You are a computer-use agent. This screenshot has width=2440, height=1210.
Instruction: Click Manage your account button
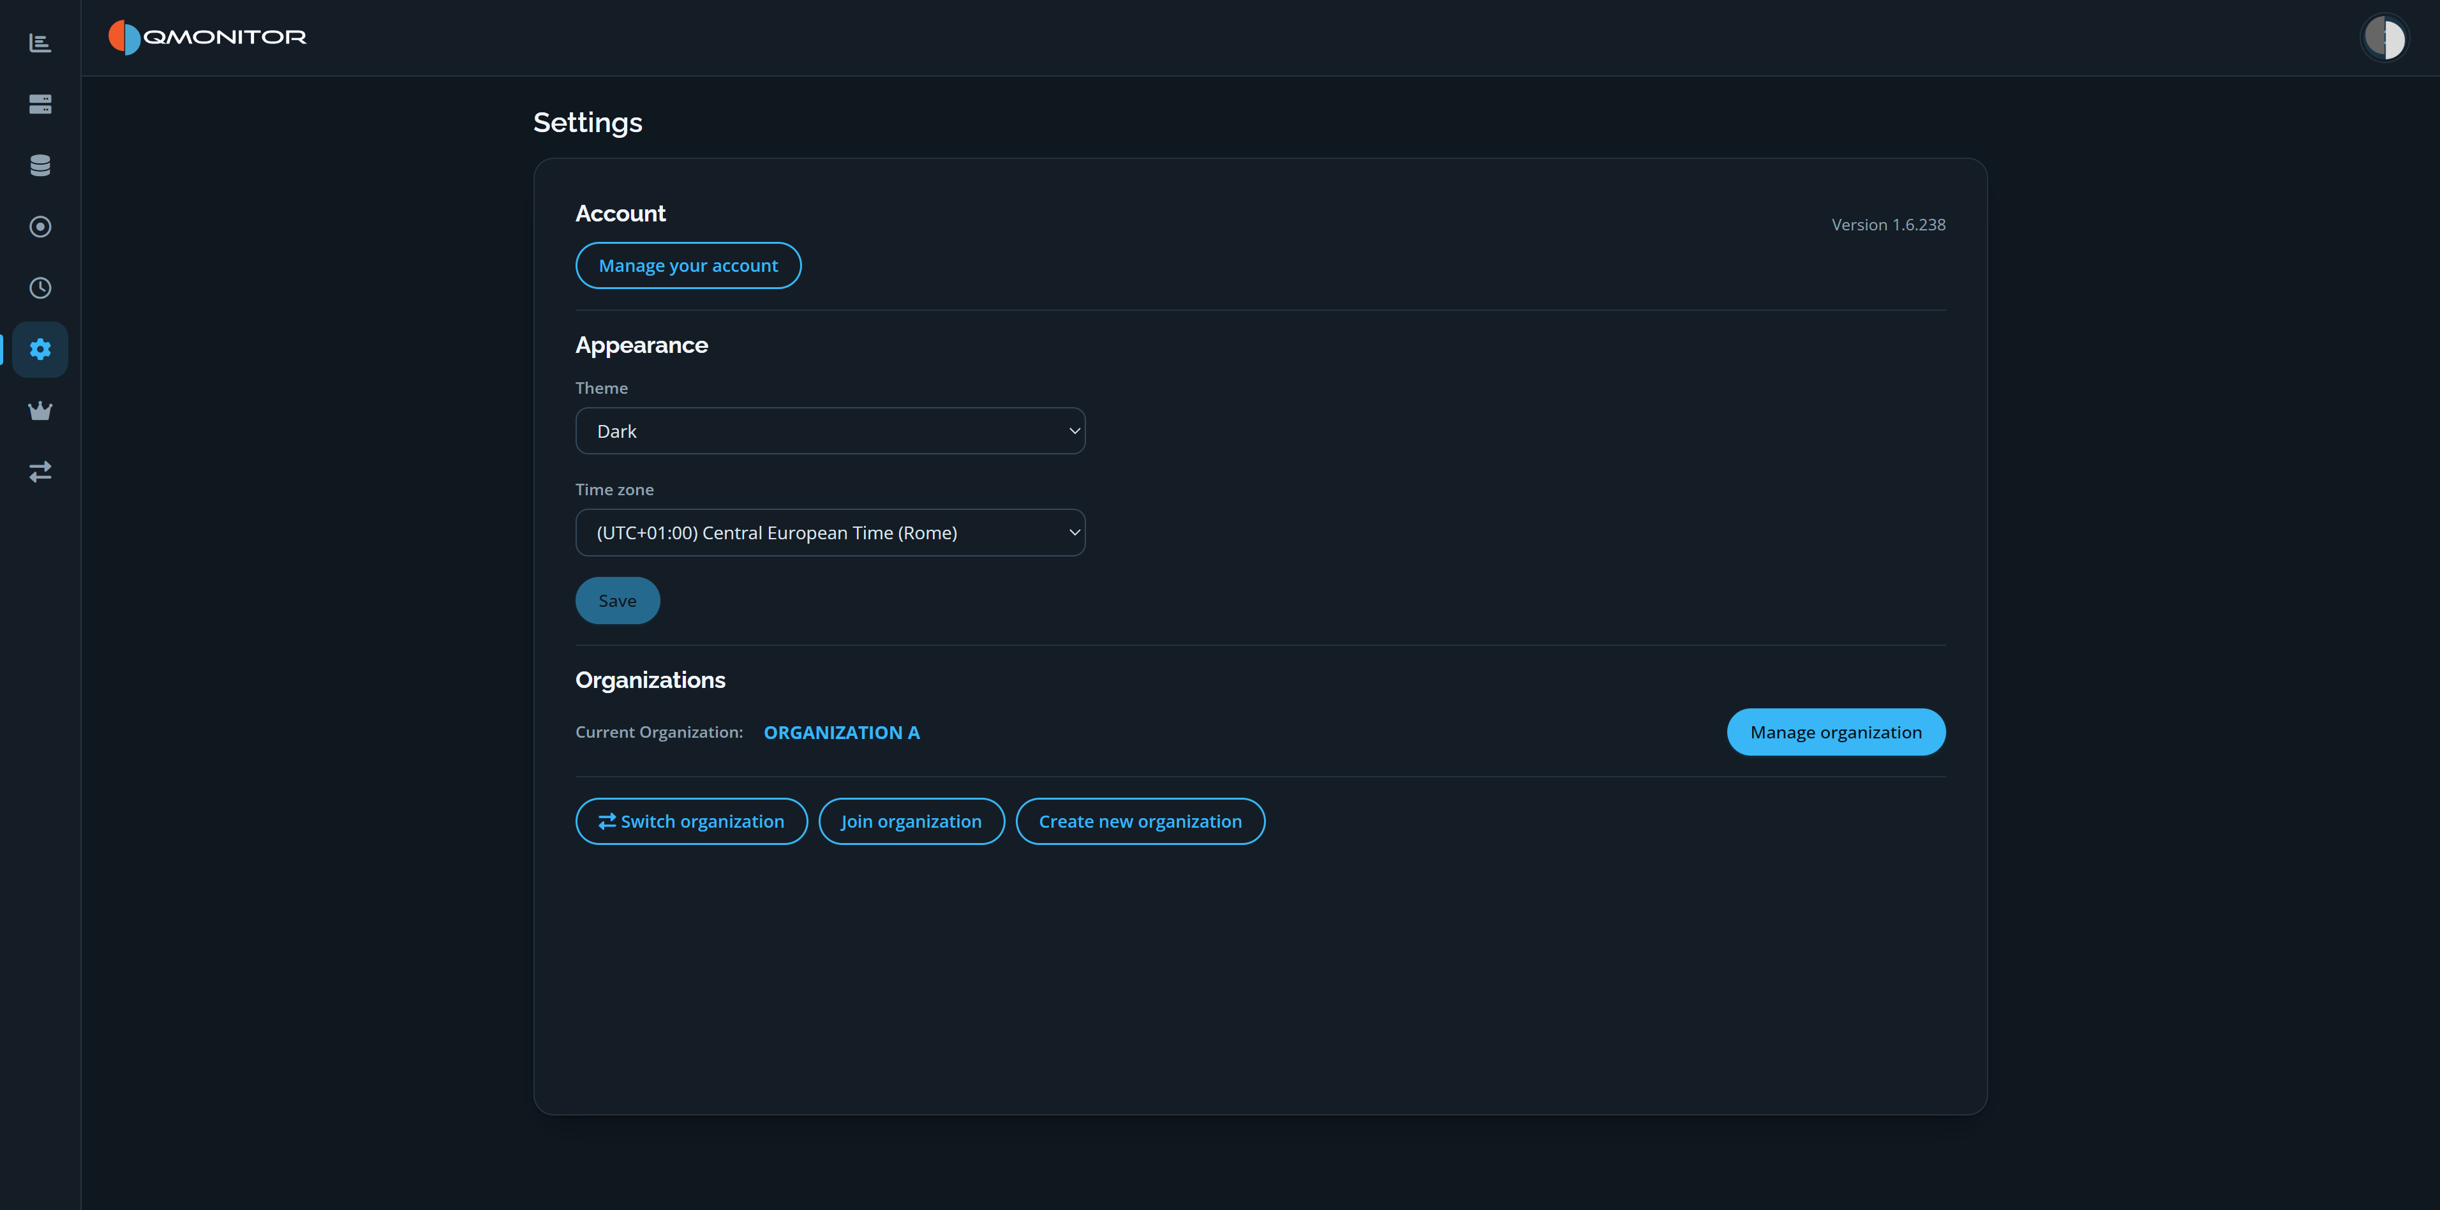(688, 265)
